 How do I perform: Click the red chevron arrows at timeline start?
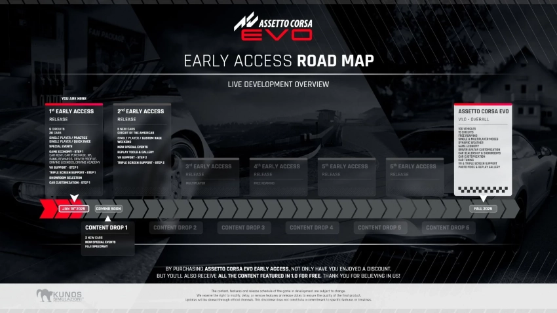(50, 209)
